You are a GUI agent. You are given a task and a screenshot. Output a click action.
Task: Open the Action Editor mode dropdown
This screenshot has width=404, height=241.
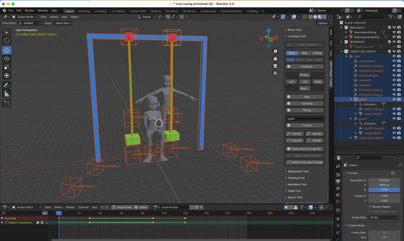pos(27,207)
